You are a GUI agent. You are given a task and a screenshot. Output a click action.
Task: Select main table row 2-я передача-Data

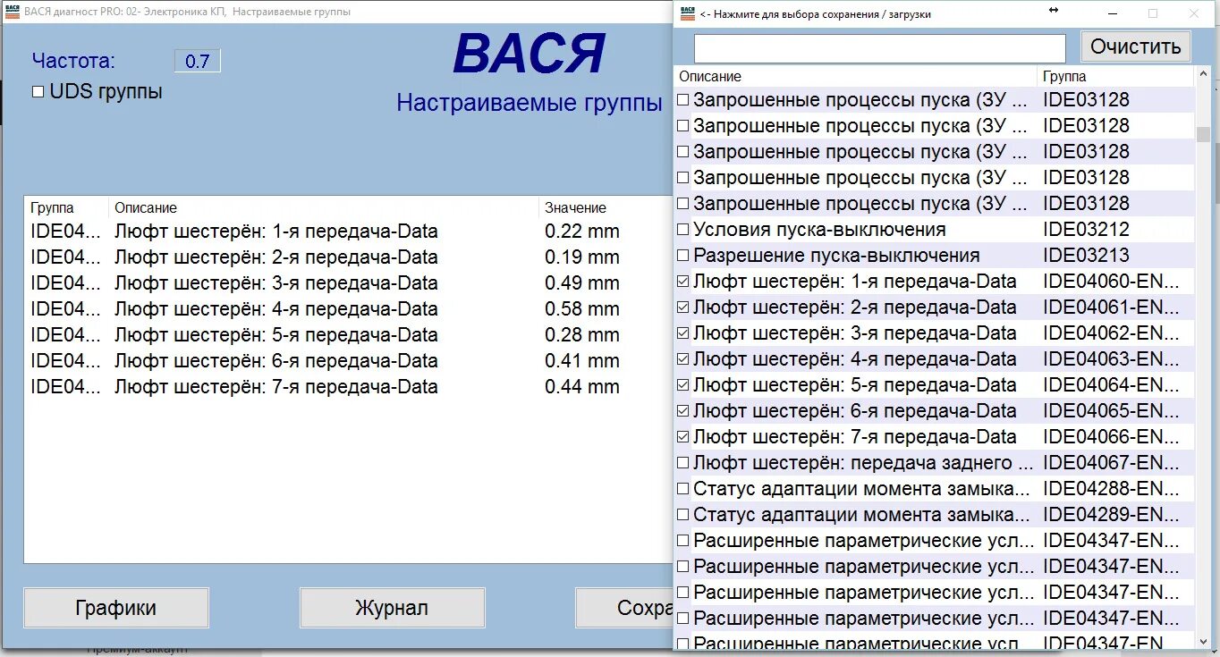coord(348,257)
